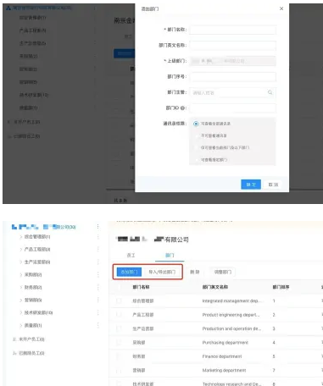Select radio 可查看指定部门

tap(196, 160)
